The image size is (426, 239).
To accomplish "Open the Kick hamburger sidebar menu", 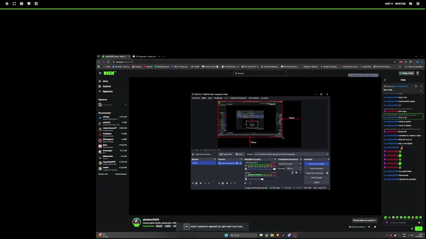I will coord(100,73).
